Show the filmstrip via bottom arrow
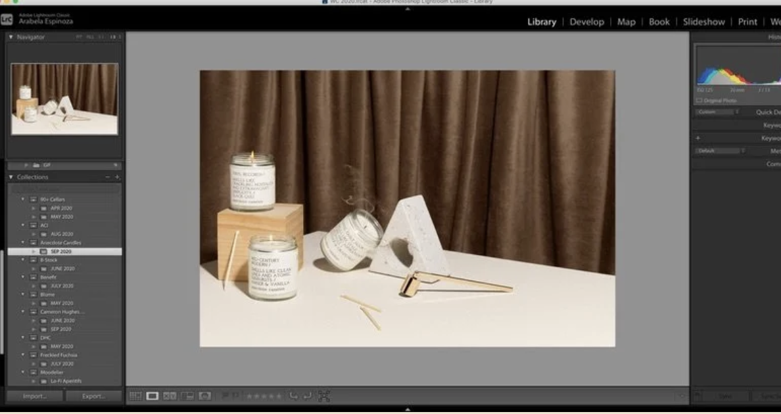Screen dimensions: 781x414 (x=408, y=409)
